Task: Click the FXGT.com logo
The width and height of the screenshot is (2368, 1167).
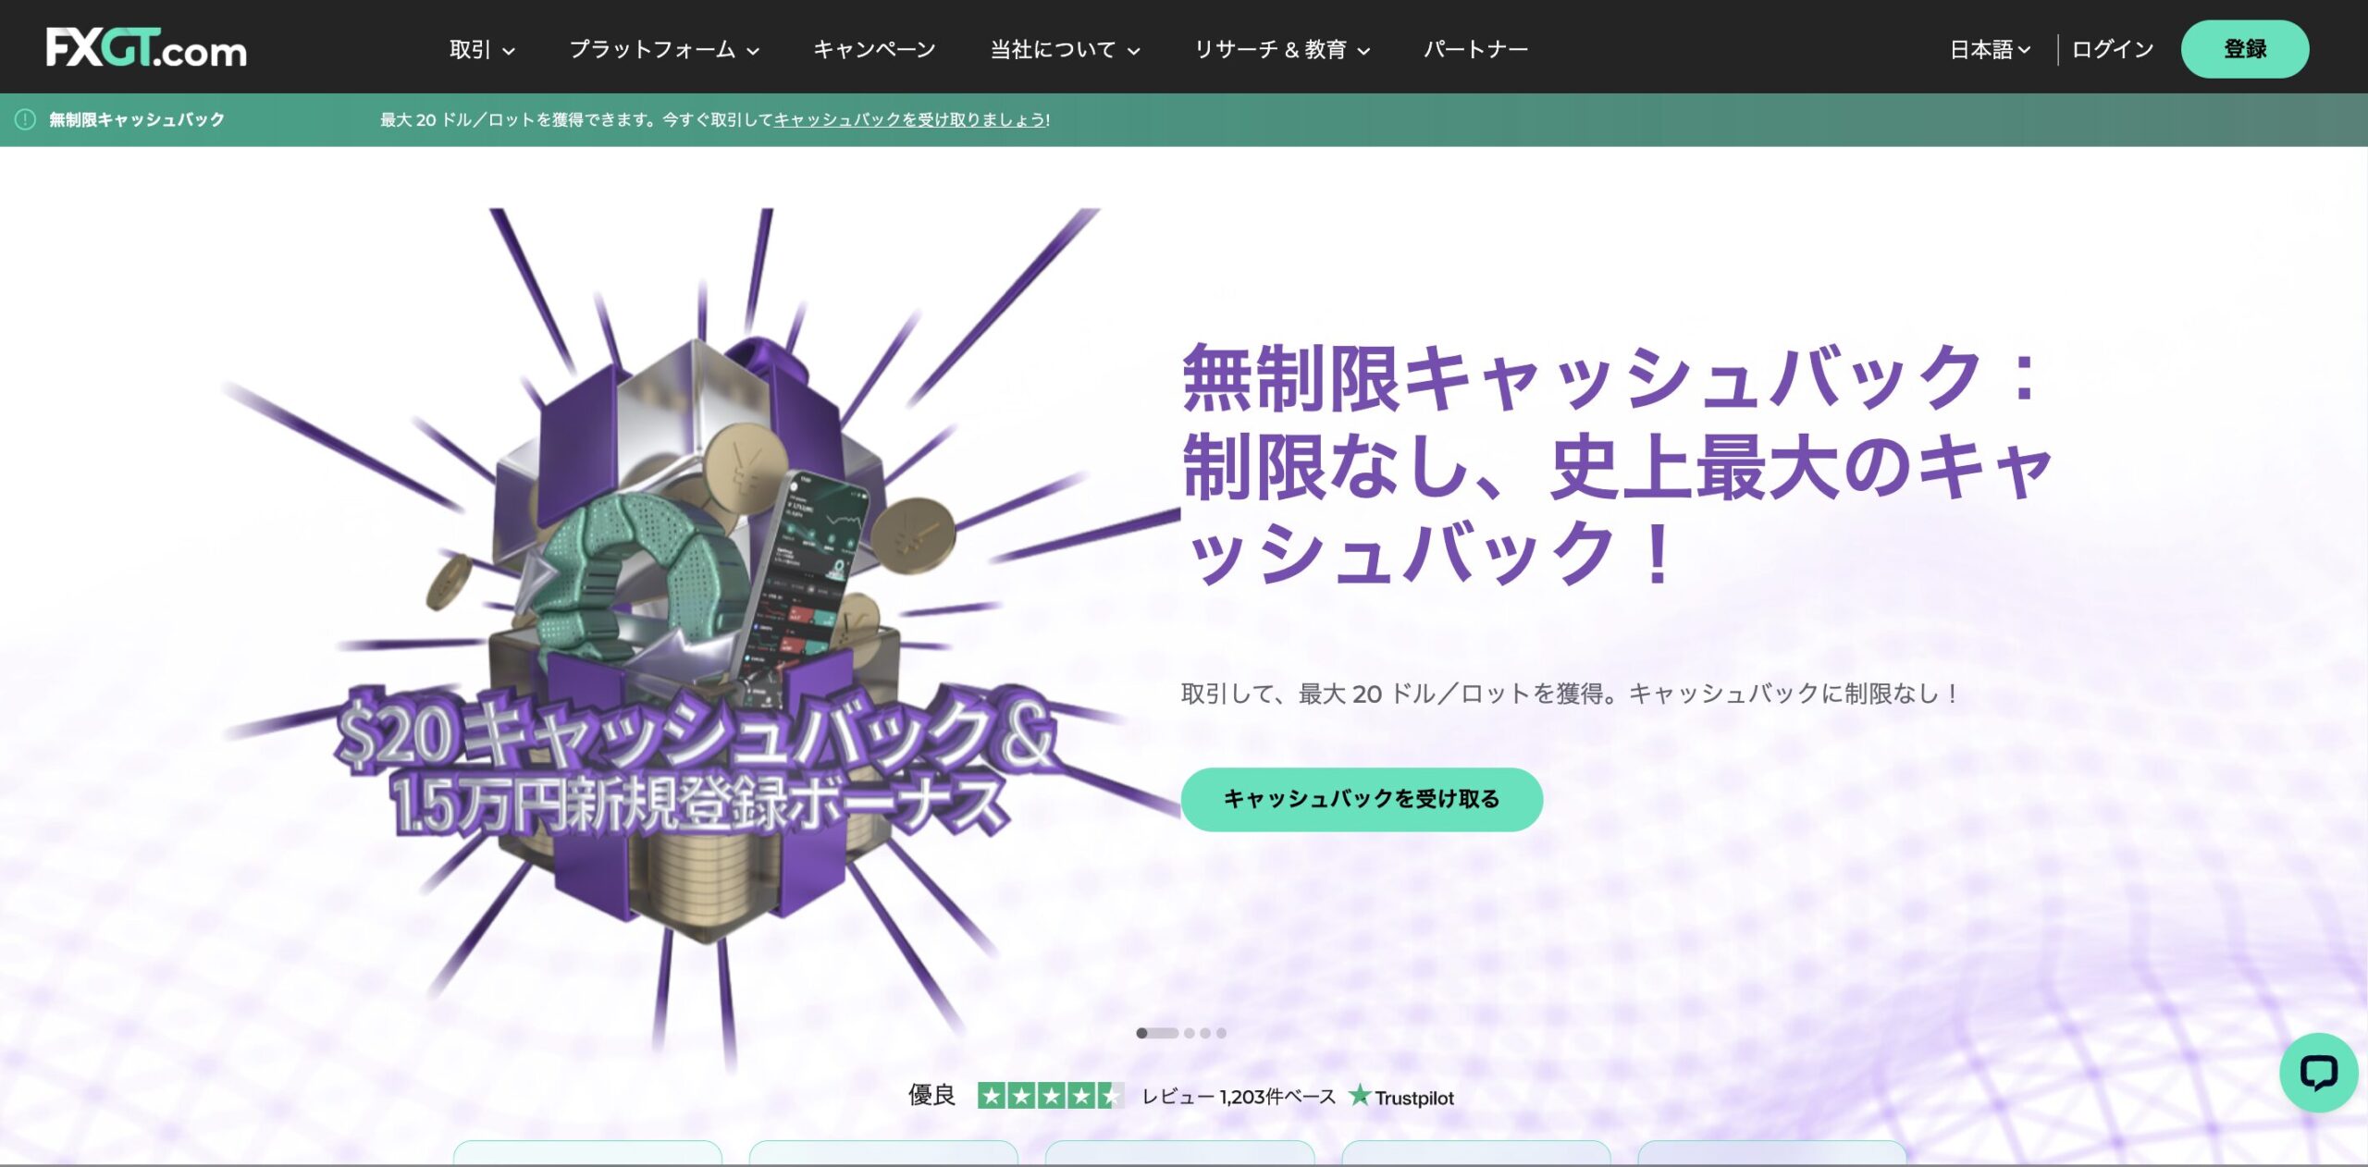Action: [x=146, y=48]
